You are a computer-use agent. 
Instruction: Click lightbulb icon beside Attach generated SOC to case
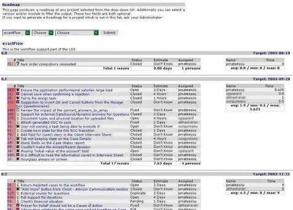pyautogui.click(x=18, y=122)
